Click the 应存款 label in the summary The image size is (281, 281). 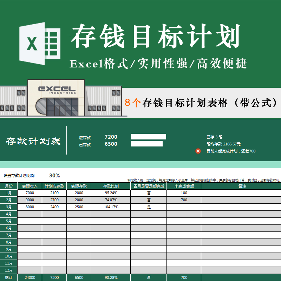tap(85, 138)
